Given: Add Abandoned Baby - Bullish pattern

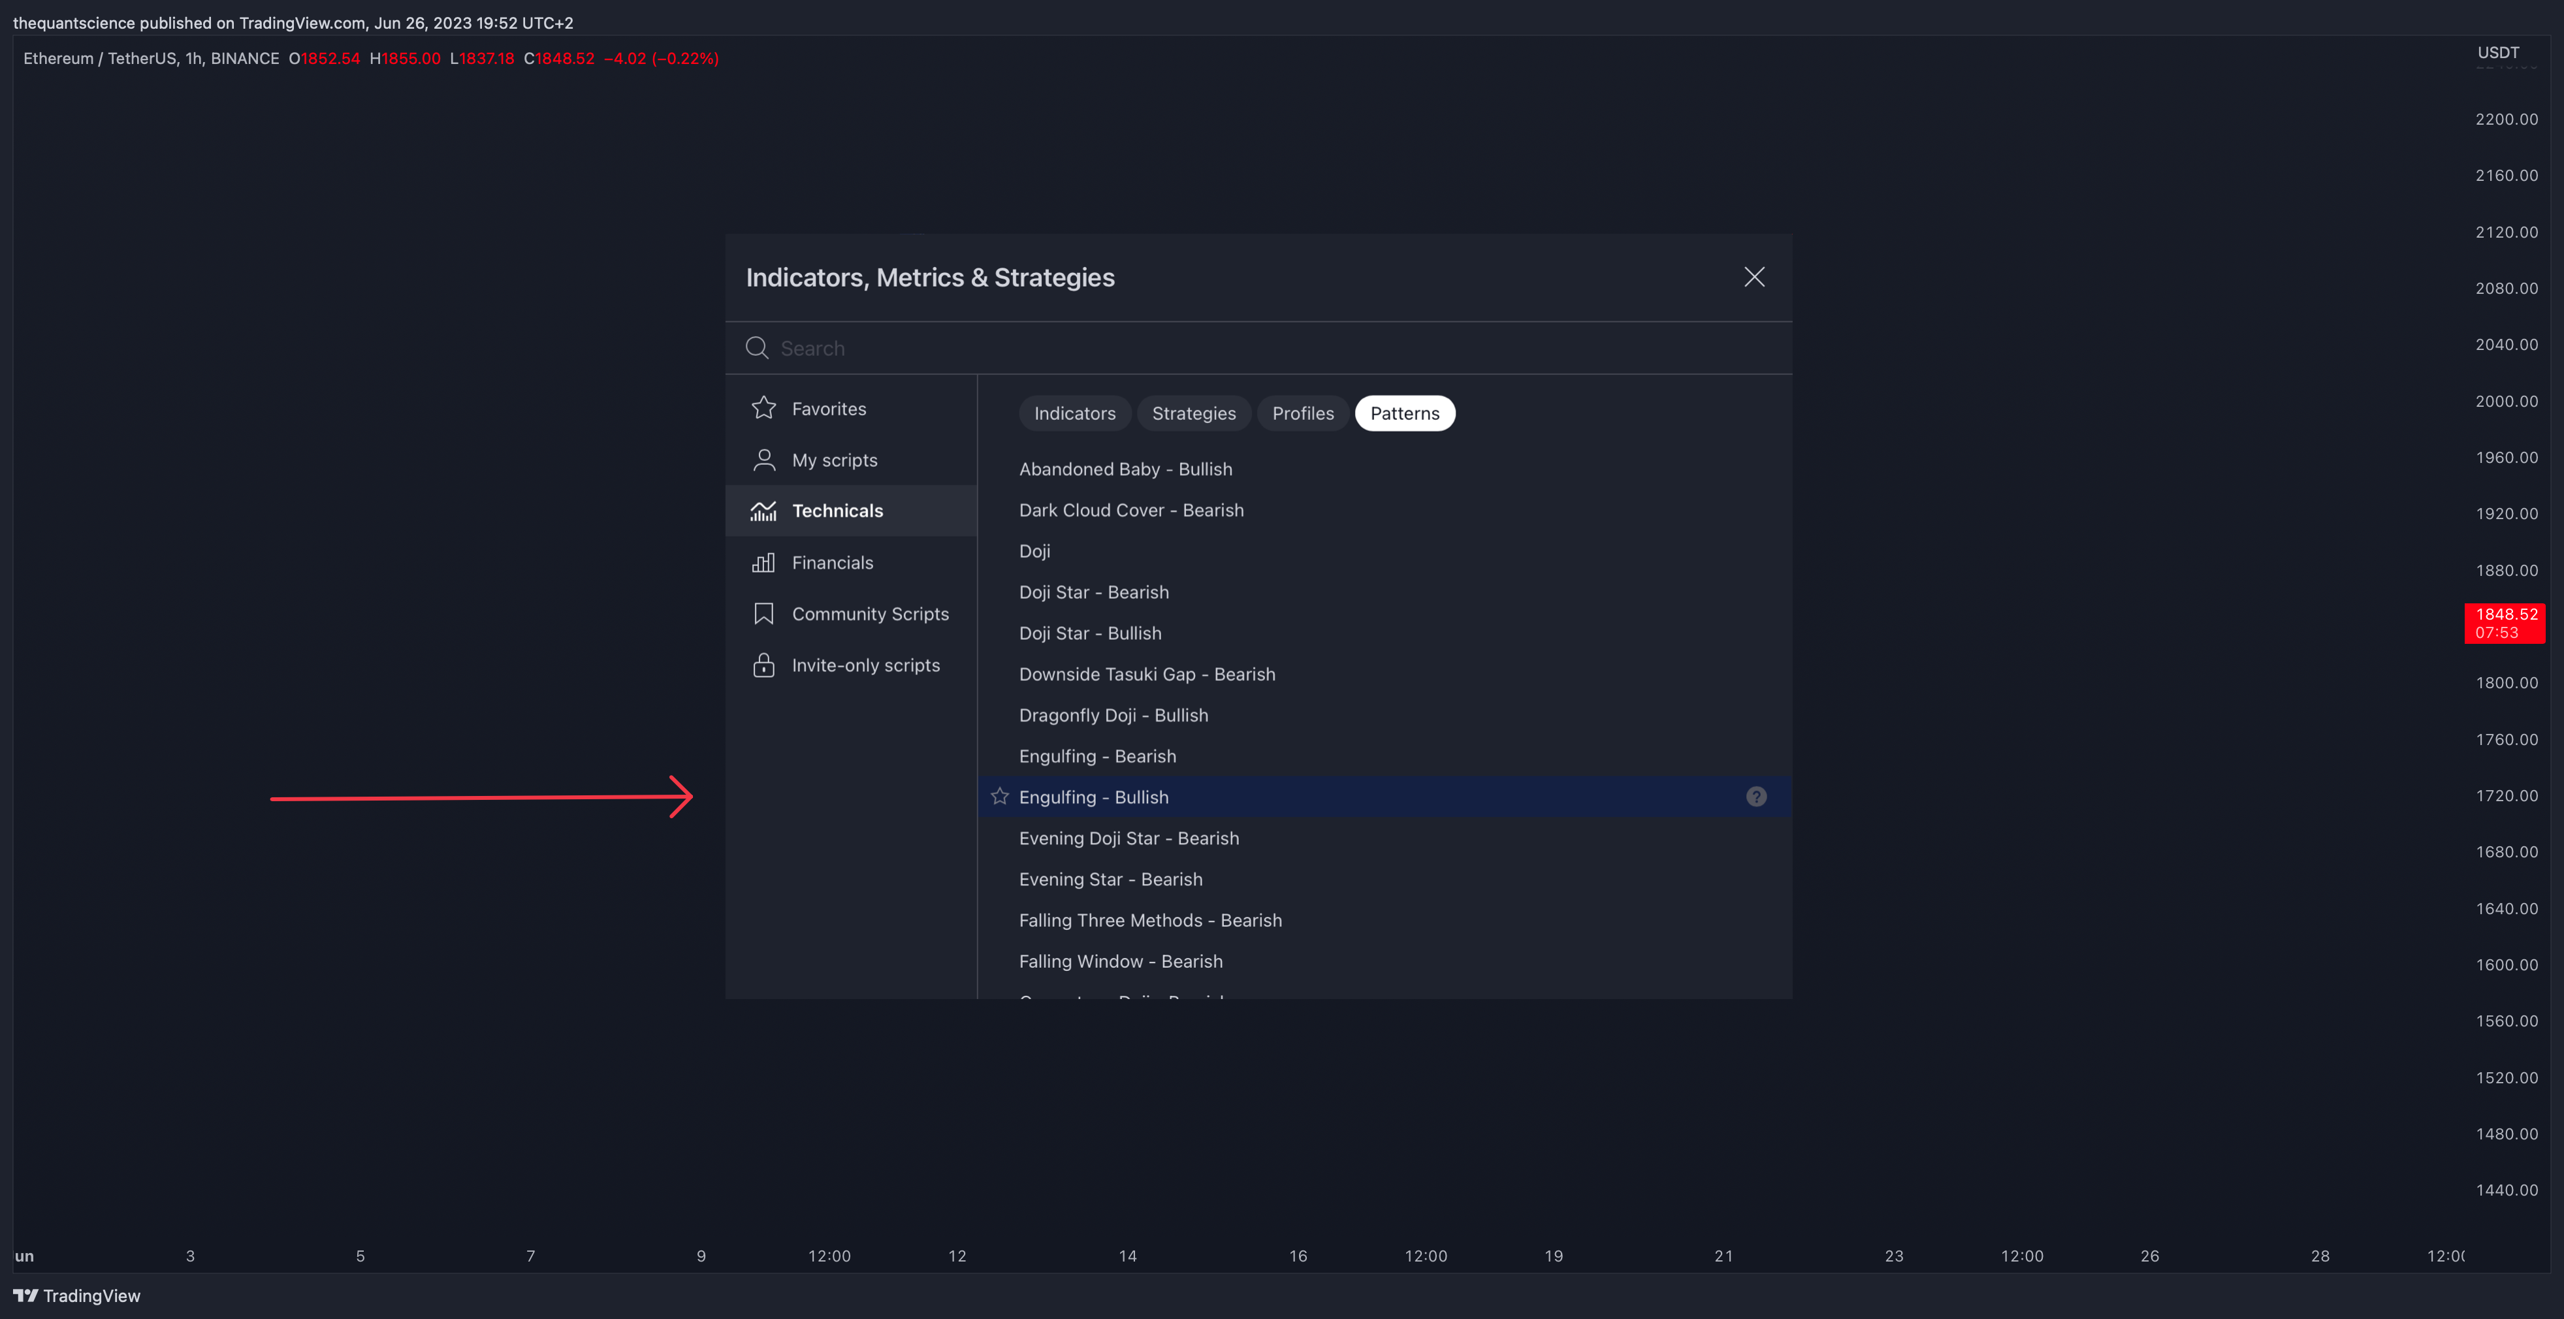Looking at the screenshot, I should [x=1385, y=469].
